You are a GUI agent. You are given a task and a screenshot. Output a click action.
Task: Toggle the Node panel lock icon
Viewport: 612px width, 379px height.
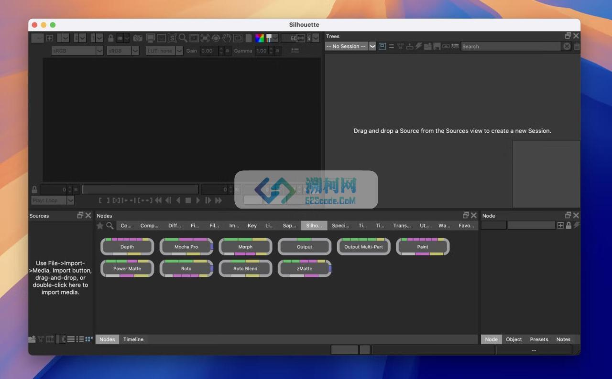(568, 225)
